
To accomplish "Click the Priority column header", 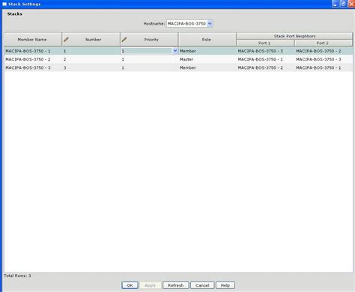I will (149, 40).
